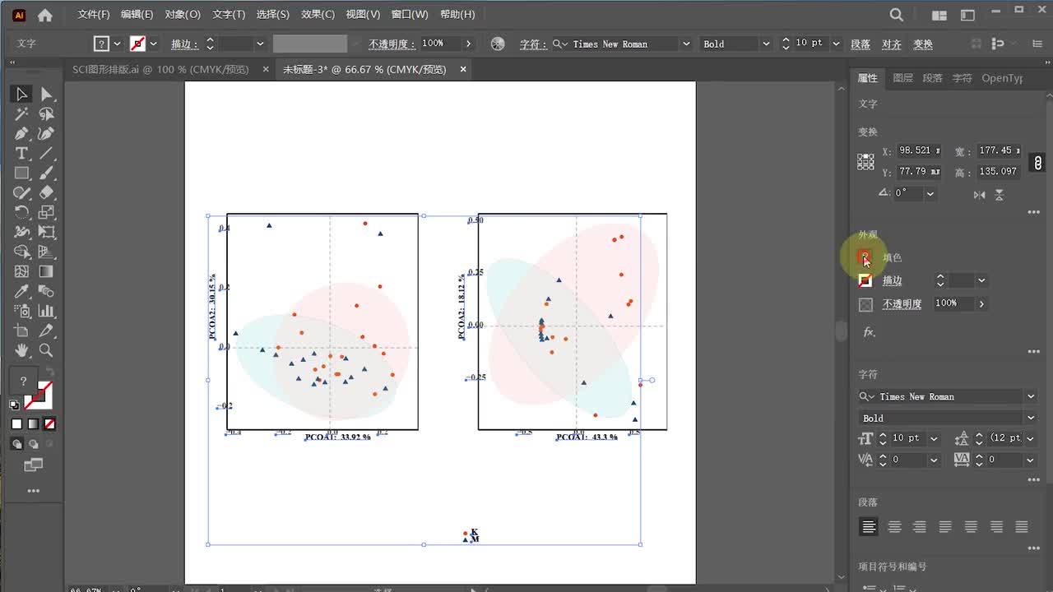Screen dimensions: 1053x592
Task: Click the flip horizontal icon in Transform
Action: [979, 195]
